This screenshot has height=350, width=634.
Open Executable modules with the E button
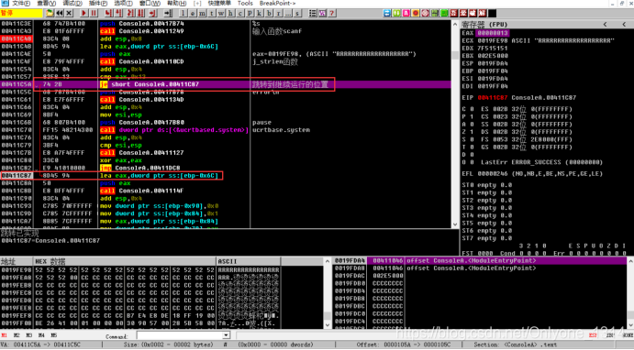coord(193,14)
